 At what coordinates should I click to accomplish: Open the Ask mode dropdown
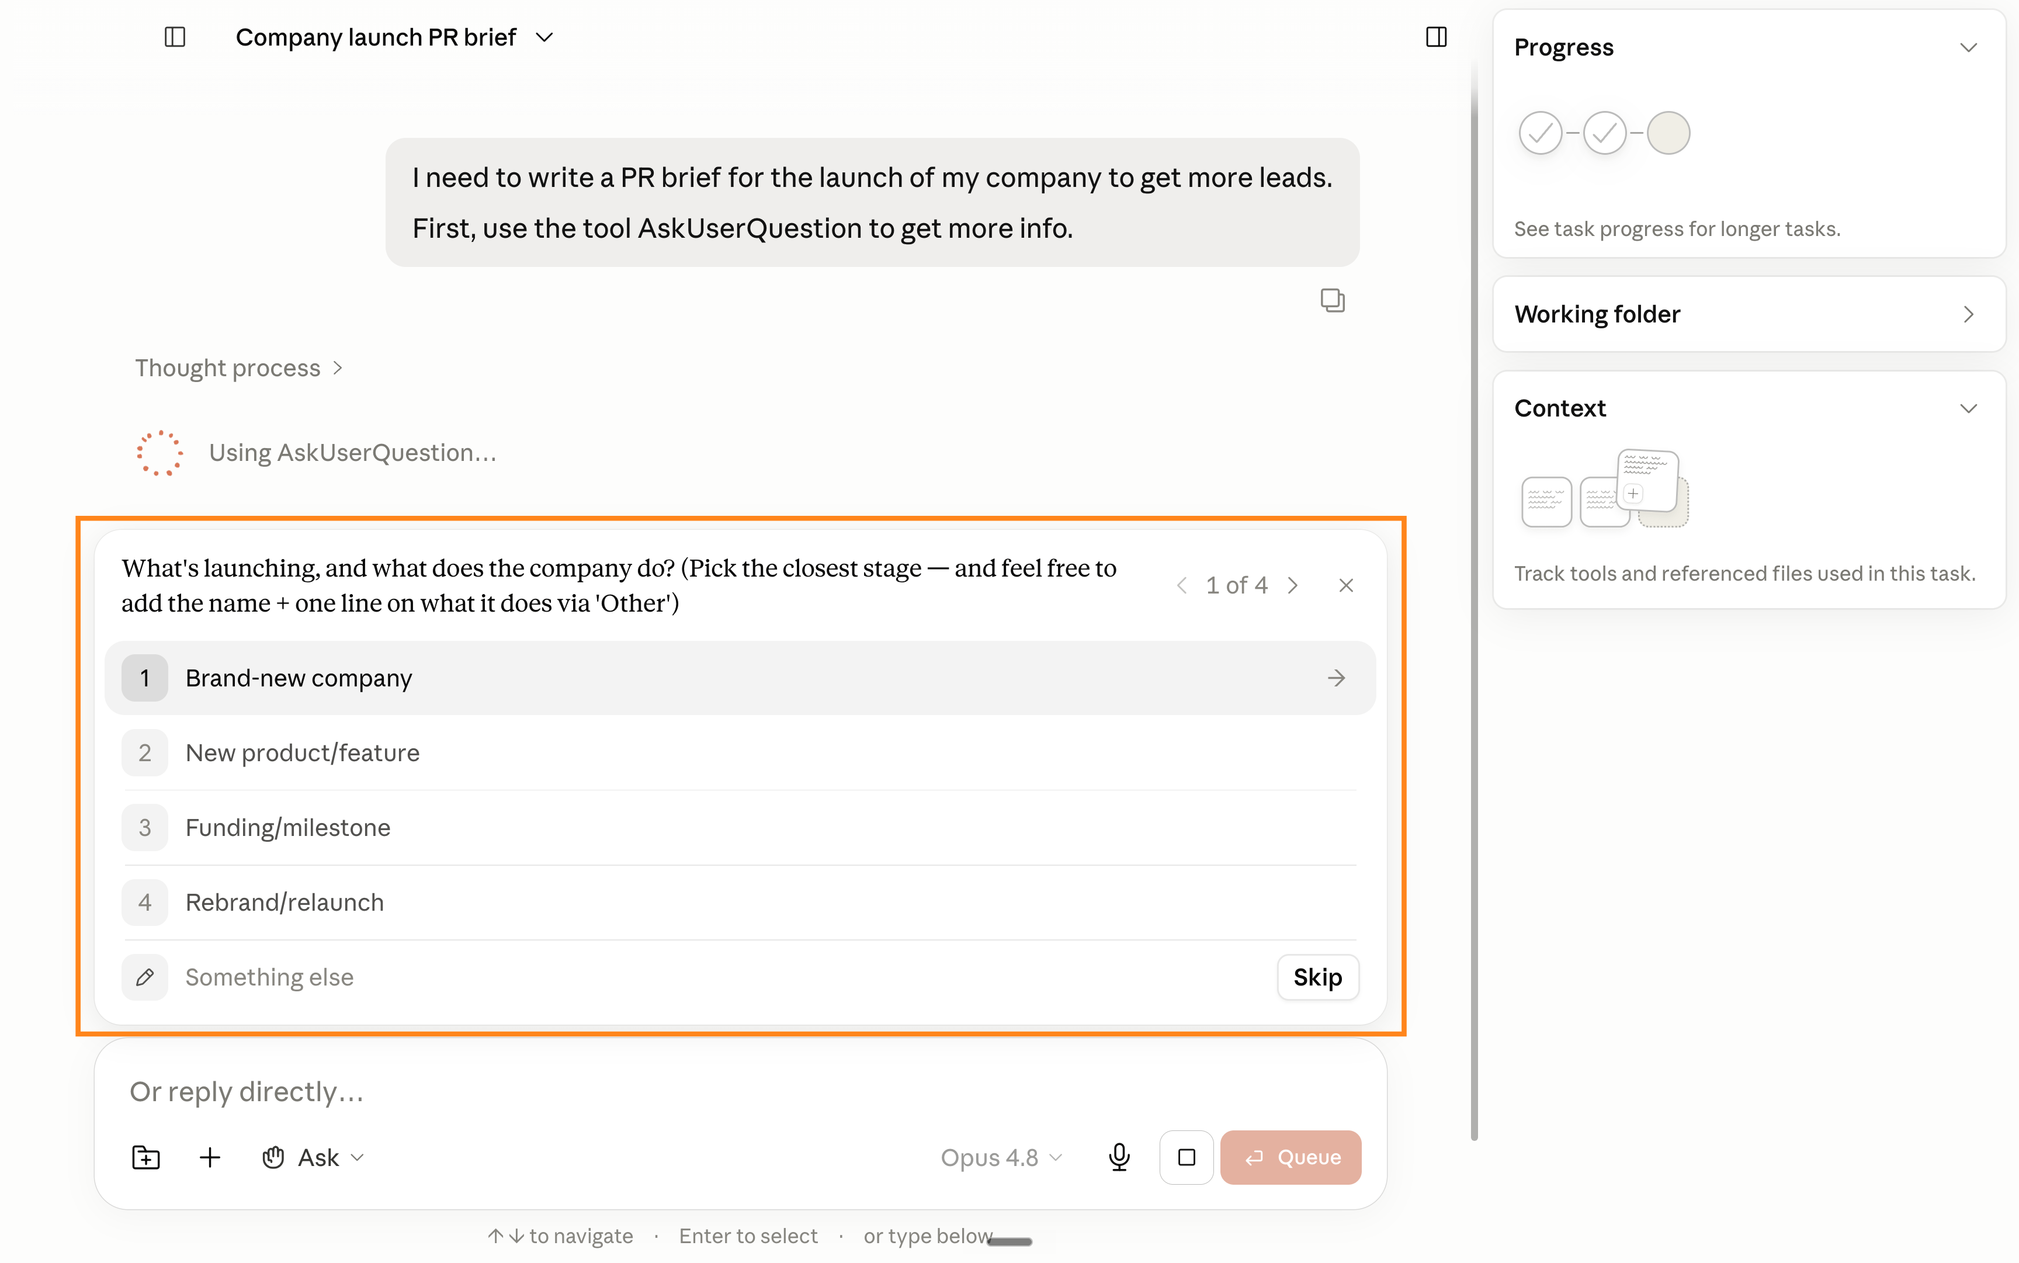313,1157
